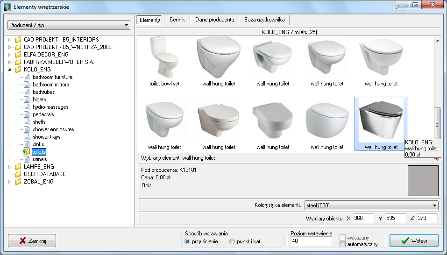Click the bidets document icon
The image size is (447, 255).
tap(27, 99)
